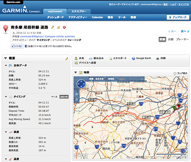Click the thermometer icon beside 温度
The height and width of the screenshot is (162, 191).
pyautogui.click(x=11, y=159)
